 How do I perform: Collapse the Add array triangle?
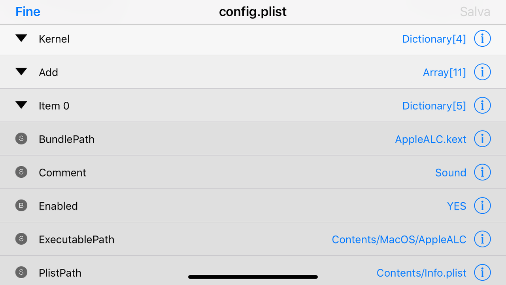21,72
